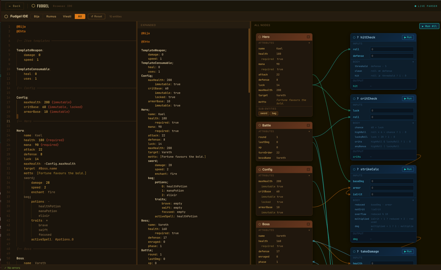Click the small square badge on Boss header
Viewport: 441px width, 270px height.
point(308,224)
